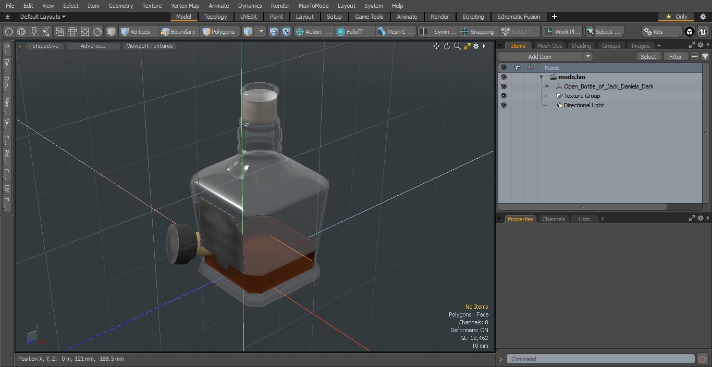Viewport: 712px width, 367px height.
Task: Toggle Symmetry option
Action: tap(439, 32)
